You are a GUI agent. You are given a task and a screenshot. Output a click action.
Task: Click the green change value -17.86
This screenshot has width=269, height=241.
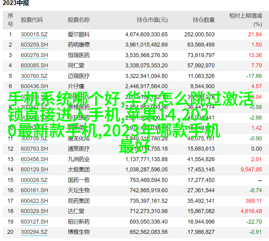(254, 76)
